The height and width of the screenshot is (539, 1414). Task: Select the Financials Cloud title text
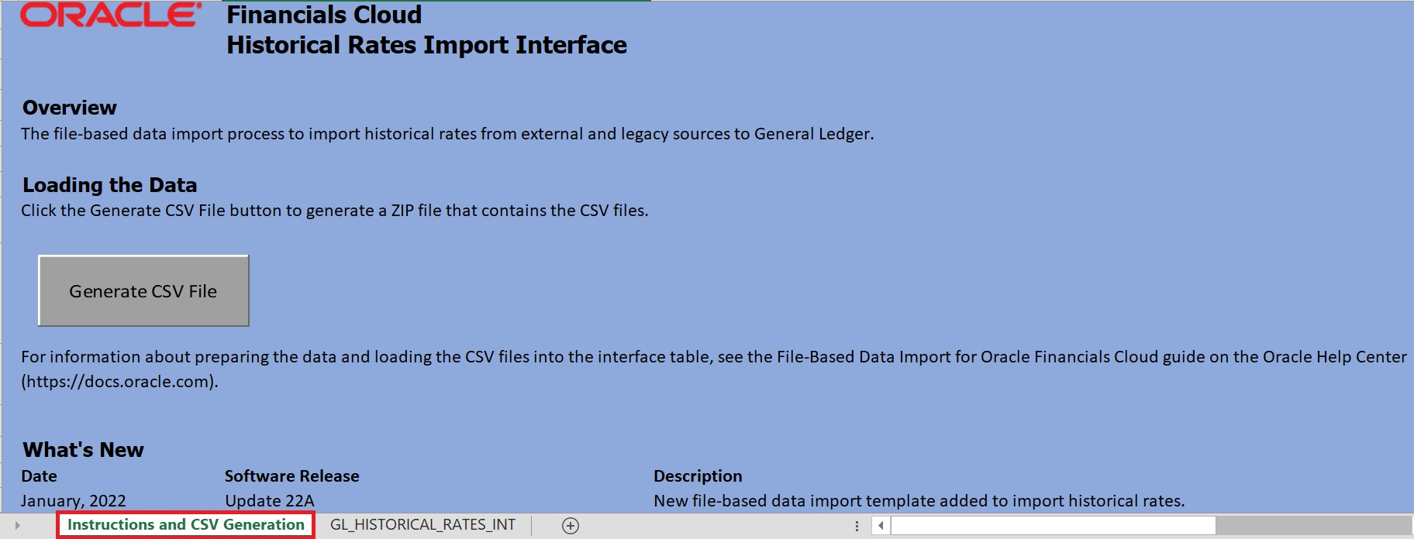coord(324,15)
